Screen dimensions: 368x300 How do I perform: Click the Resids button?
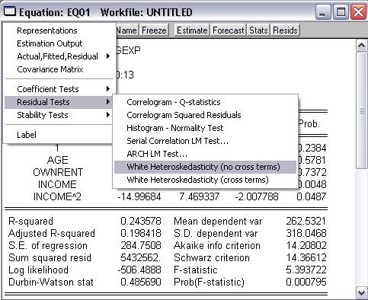[285, 30]
